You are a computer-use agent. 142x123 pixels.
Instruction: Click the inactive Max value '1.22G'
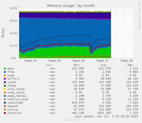(x=134, y=113)
